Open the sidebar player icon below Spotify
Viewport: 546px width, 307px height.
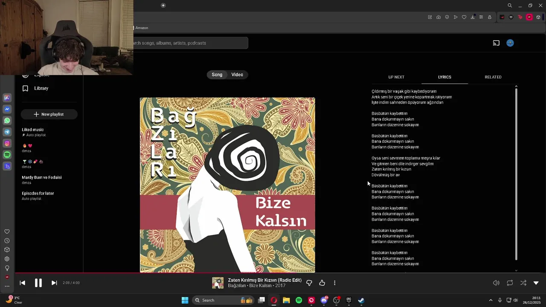tap(7, 166)
